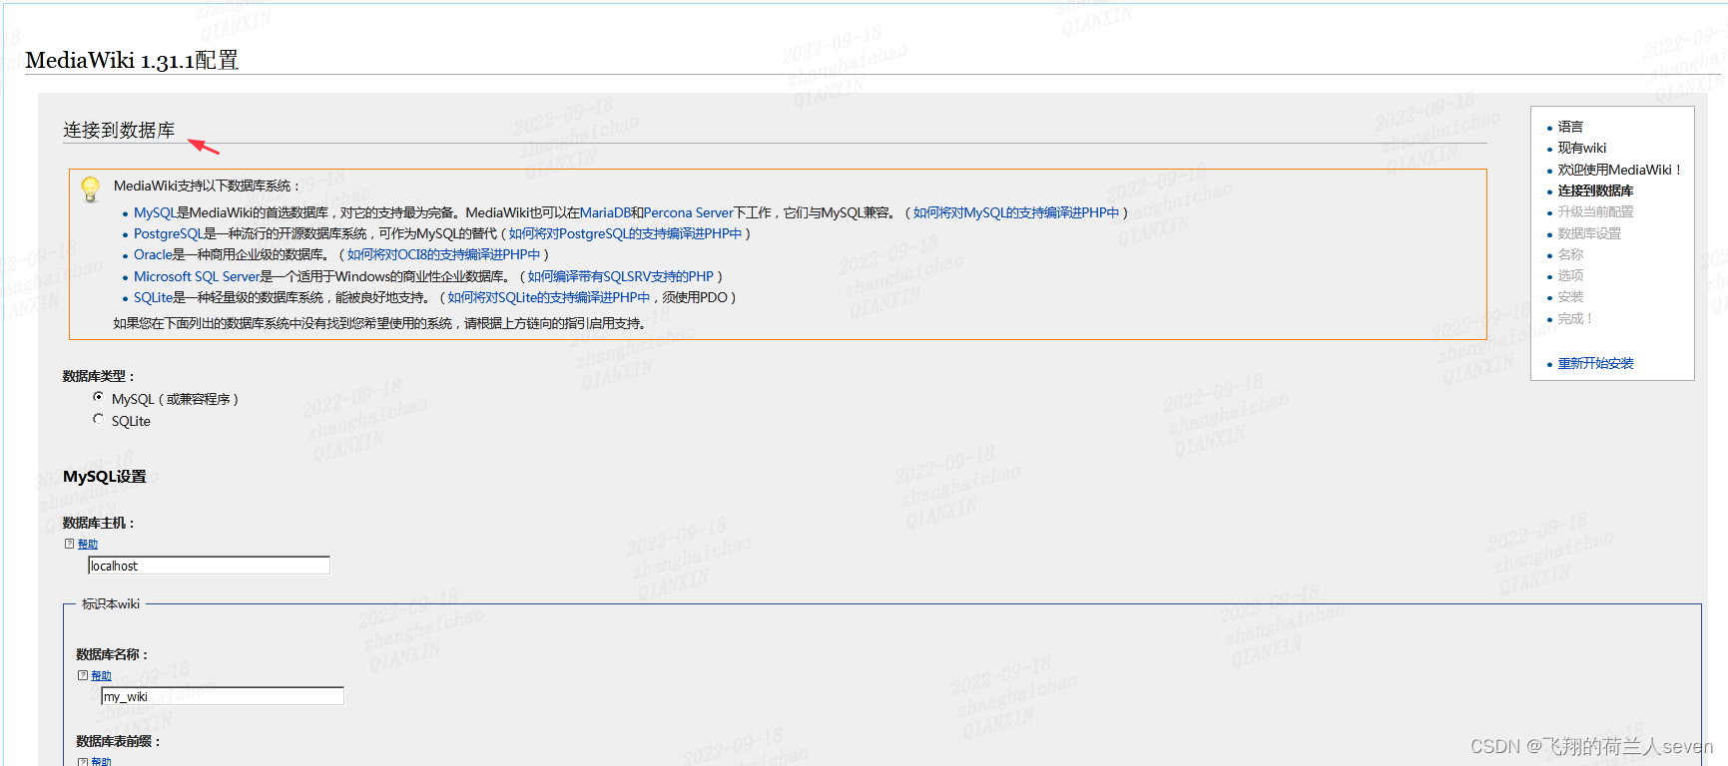Image resolution: width=1728 pixels, height=766 pixels.
Task: Click the help question icon beside 数据库主机 帮助
Action: pyautogui.click(x=69, y=544)
